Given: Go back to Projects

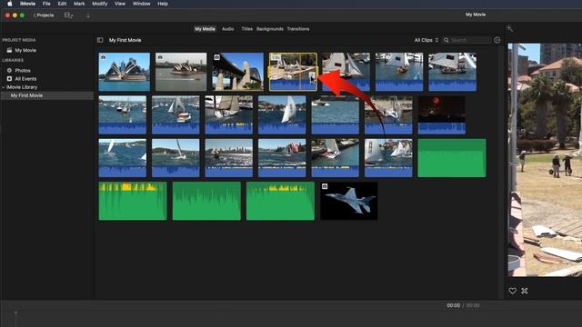Looking at the screenshot, I should 44,15.
